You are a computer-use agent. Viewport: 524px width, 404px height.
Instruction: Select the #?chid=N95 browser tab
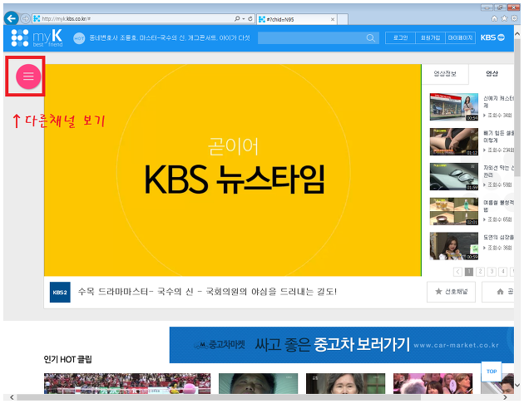click(297, 19)
